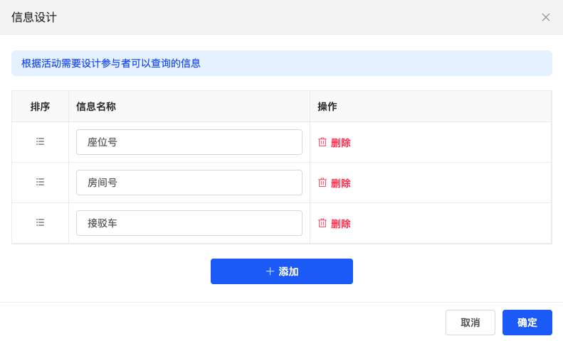Click the trash can icon in 接驳车 row
Viewport: 563px width, 341px height.
point(322,223)
